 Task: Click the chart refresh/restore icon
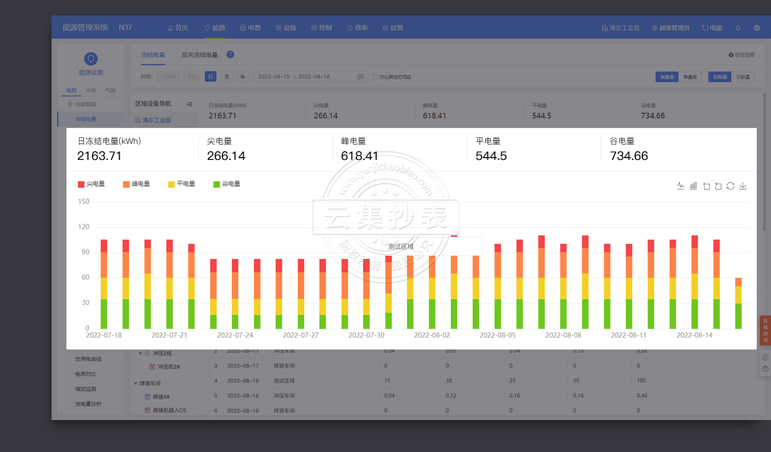tap(731, 186)
